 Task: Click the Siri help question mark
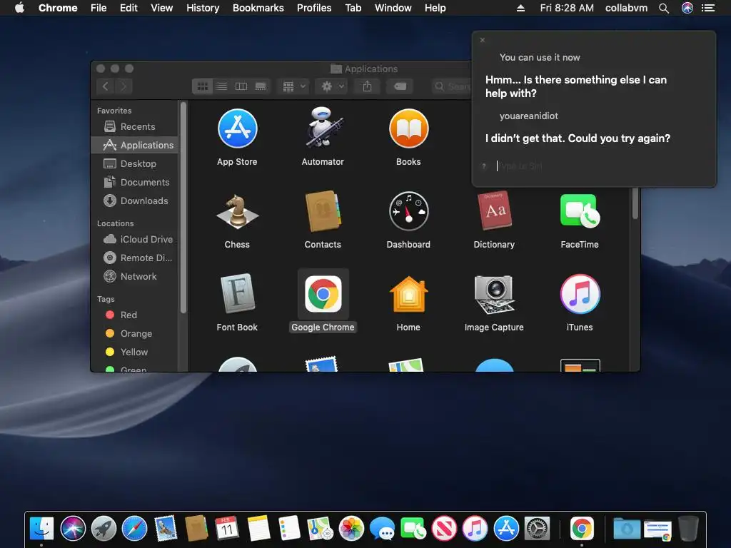click(484, 166)
